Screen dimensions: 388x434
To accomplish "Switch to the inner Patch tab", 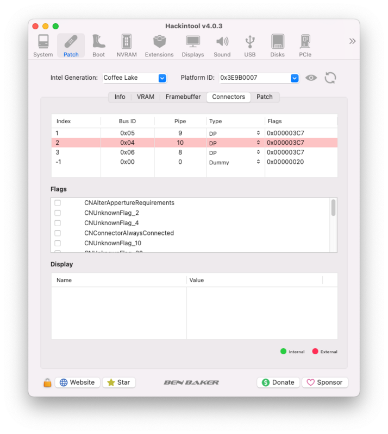I will [x=265, y=97].
